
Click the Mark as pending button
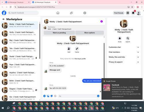coord(59,33)
